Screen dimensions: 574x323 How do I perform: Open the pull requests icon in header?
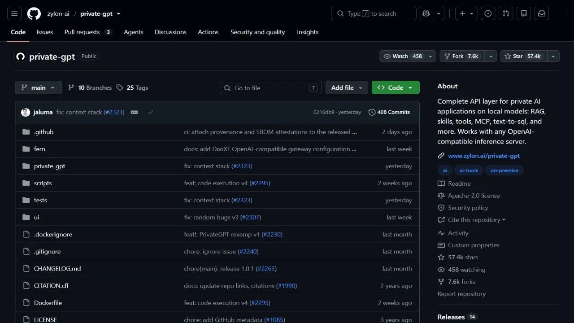coord(506,13)
